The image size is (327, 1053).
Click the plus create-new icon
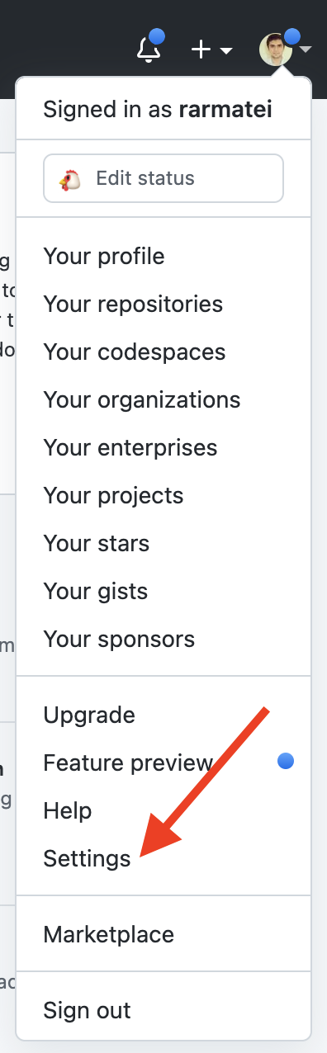point(201,50)
